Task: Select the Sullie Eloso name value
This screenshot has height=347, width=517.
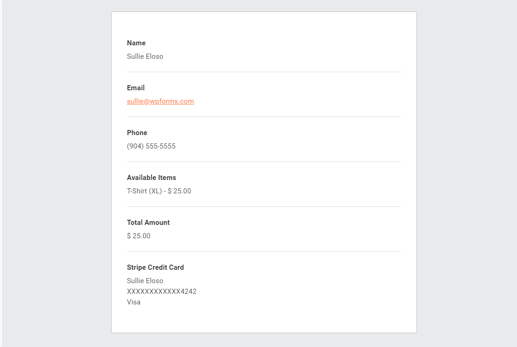Action: 145,56
